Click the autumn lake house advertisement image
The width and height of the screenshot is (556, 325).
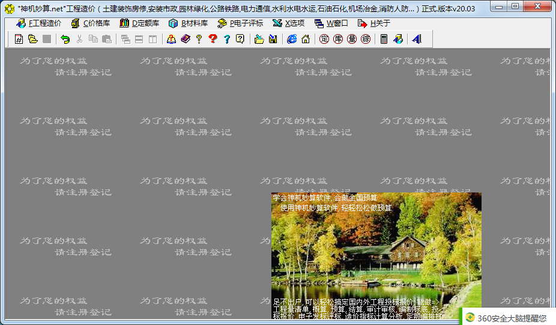click(x=376, y=255)
